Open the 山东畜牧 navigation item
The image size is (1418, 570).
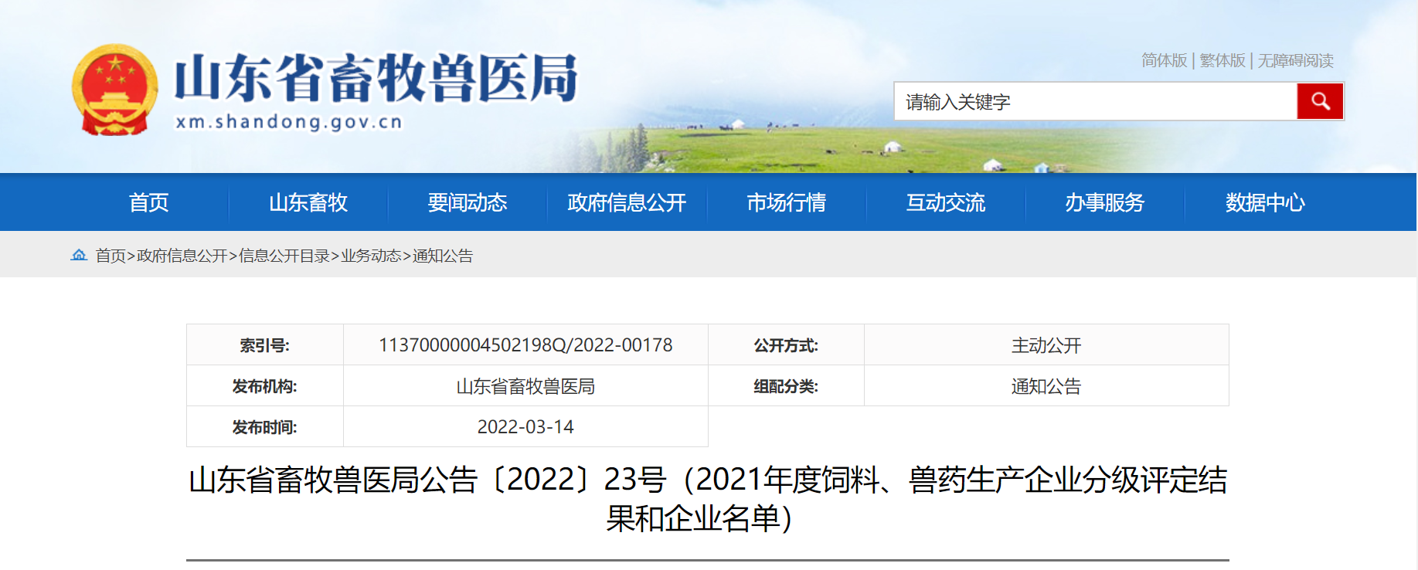pyautogui.click(x=308, y=202)
